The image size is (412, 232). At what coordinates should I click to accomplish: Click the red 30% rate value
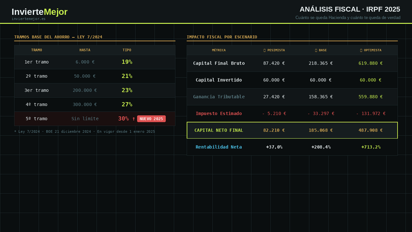pos(123,119)
